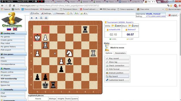The height and width of the screenshot is (101, 181).
Task: Open the Ignore list page
Action: pos(12,85)
